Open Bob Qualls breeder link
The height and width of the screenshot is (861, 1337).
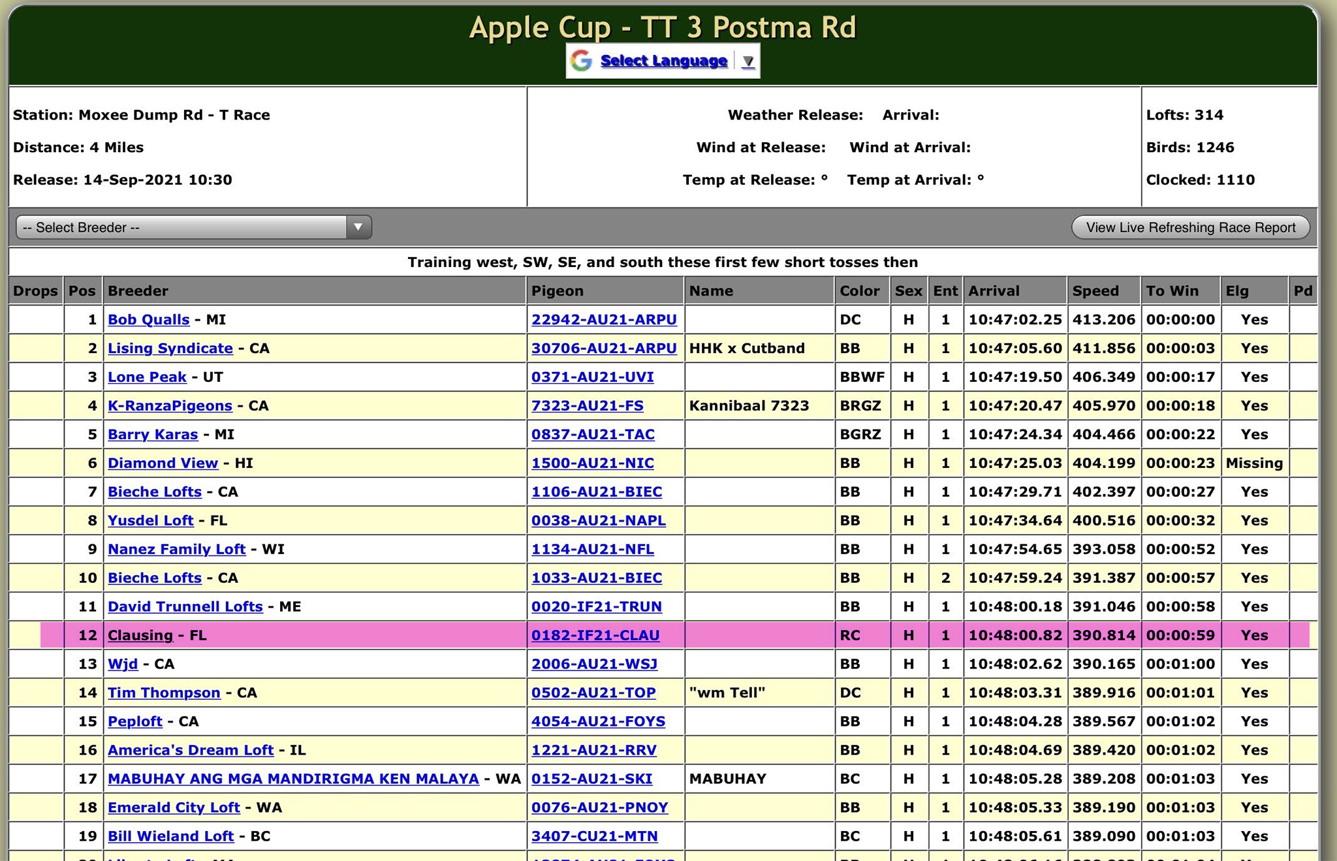tap(148, 320)
